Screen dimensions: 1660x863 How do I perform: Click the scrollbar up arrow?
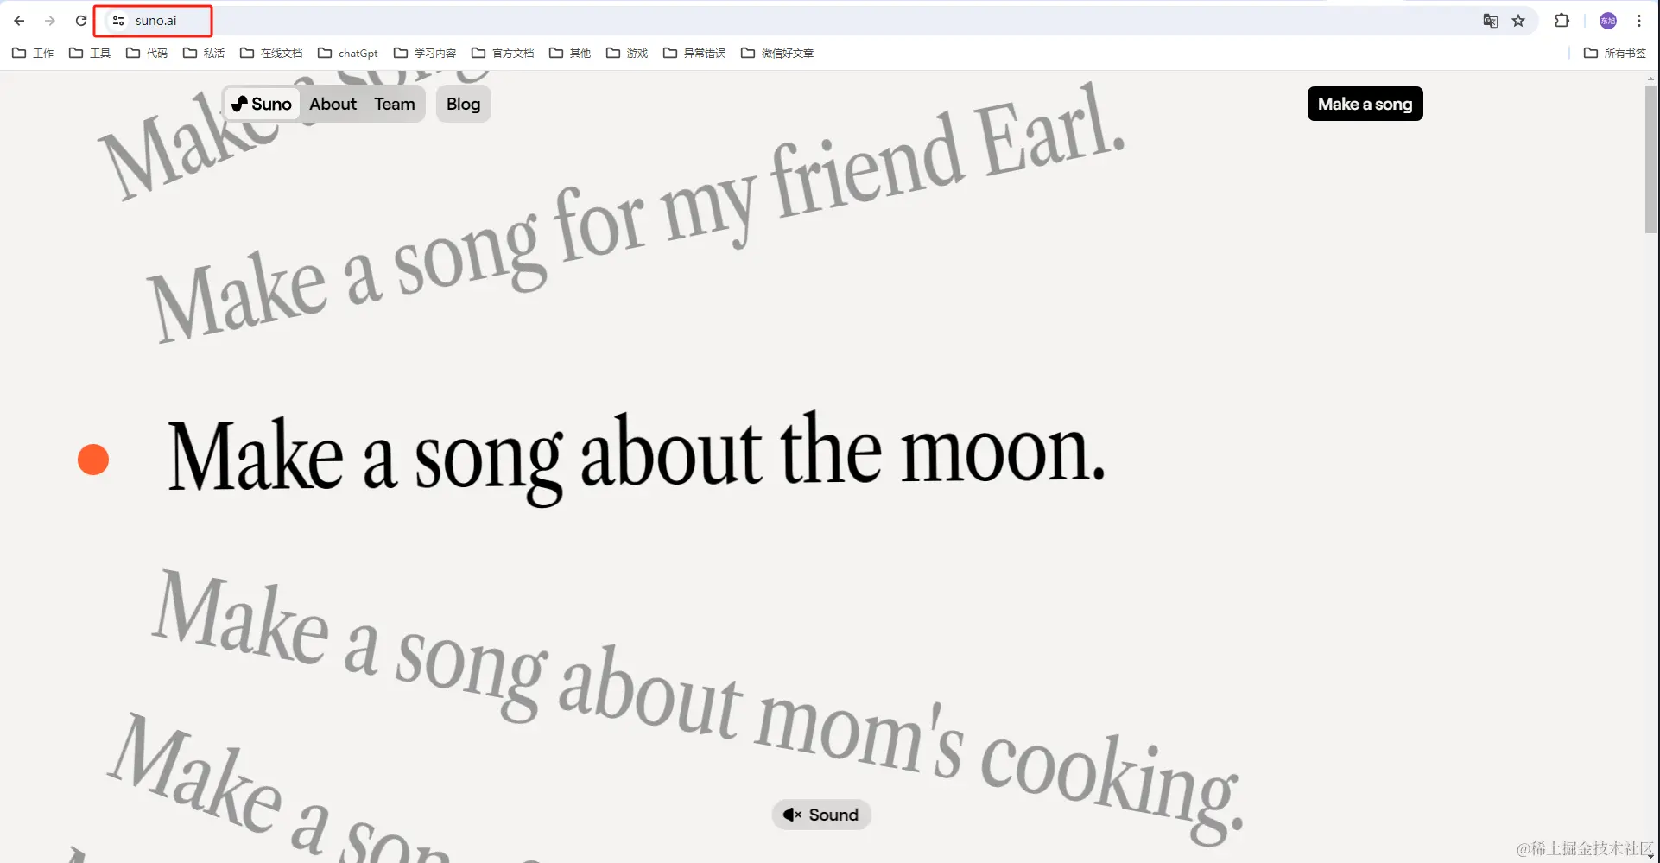click(1650, 79)
